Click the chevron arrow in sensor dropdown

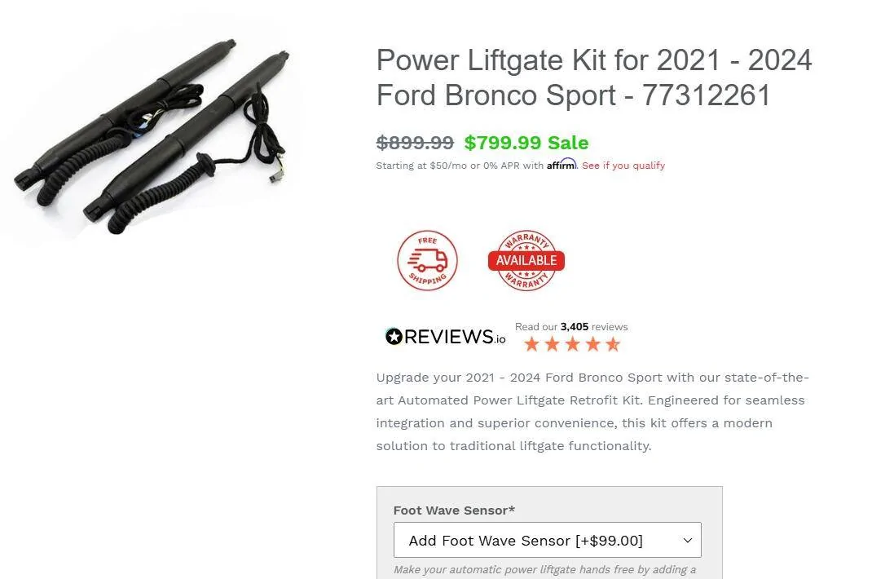click(687, 540)
